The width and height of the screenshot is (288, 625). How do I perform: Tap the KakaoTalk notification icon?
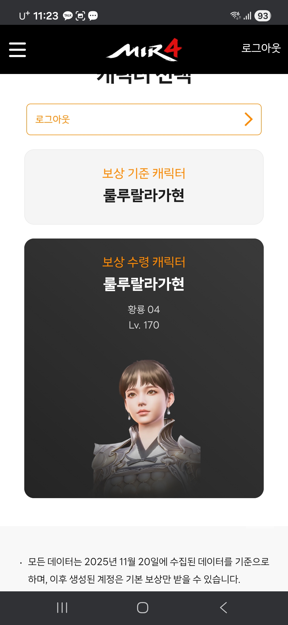click(68, 16)
